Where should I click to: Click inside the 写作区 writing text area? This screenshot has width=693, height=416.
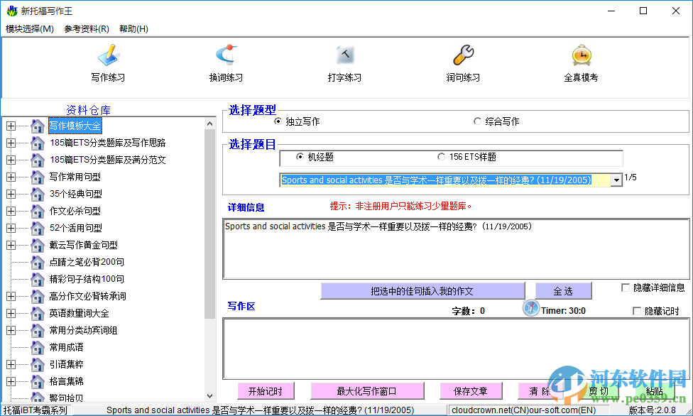(x=454, y=348)
